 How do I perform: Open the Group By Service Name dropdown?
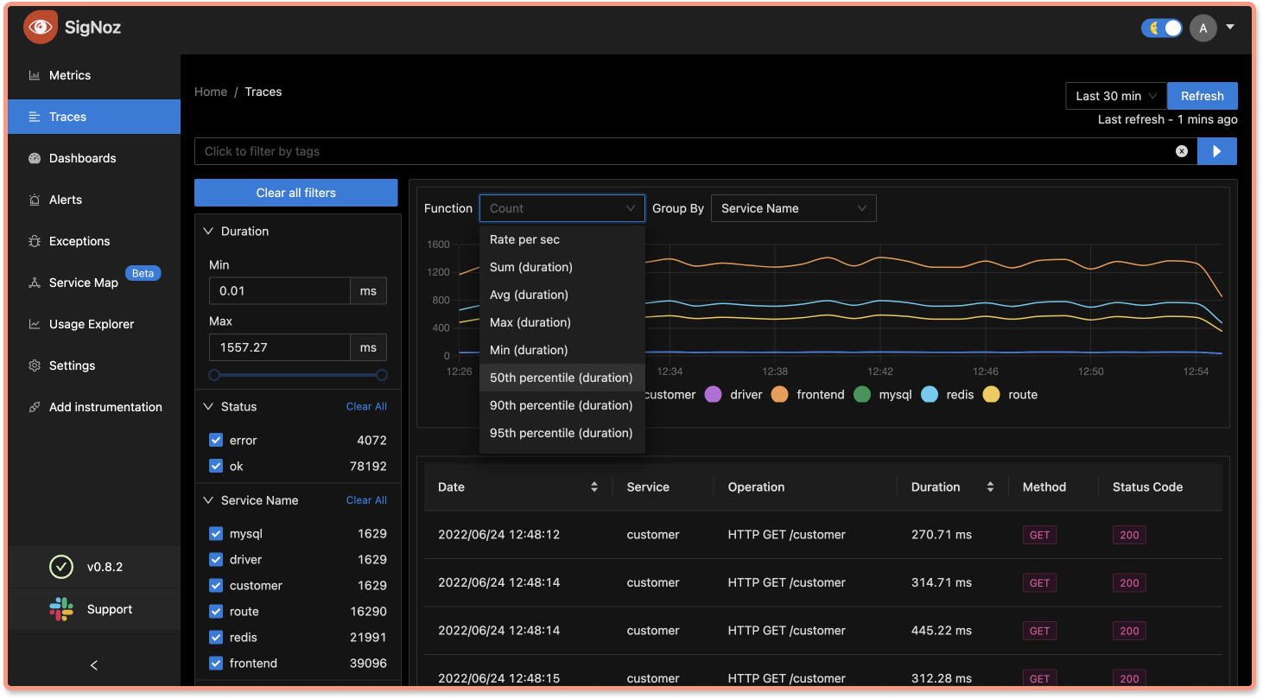[x=793, y=208]
